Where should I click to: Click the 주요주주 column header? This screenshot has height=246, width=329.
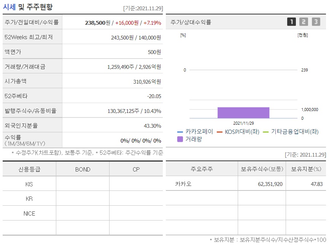[x=202, y=169]
